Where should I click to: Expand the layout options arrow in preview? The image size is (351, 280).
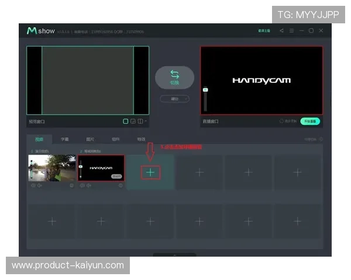(x=146, y=121)
